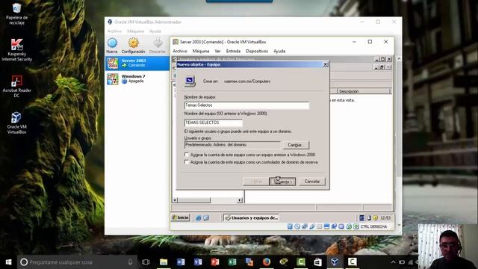Click the VM USB devices status icon
Viewport: 478px width, 269px height.
click(312, 226)
